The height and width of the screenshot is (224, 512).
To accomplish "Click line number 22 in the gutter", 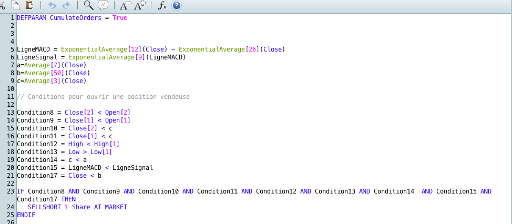I will click(11, 183).
